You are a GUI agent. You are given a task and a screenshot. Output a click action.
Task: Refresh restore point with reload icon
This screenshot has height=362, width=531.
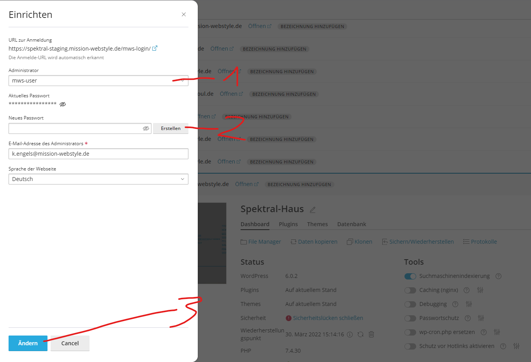pyautogui.click(x=360, y=334)
